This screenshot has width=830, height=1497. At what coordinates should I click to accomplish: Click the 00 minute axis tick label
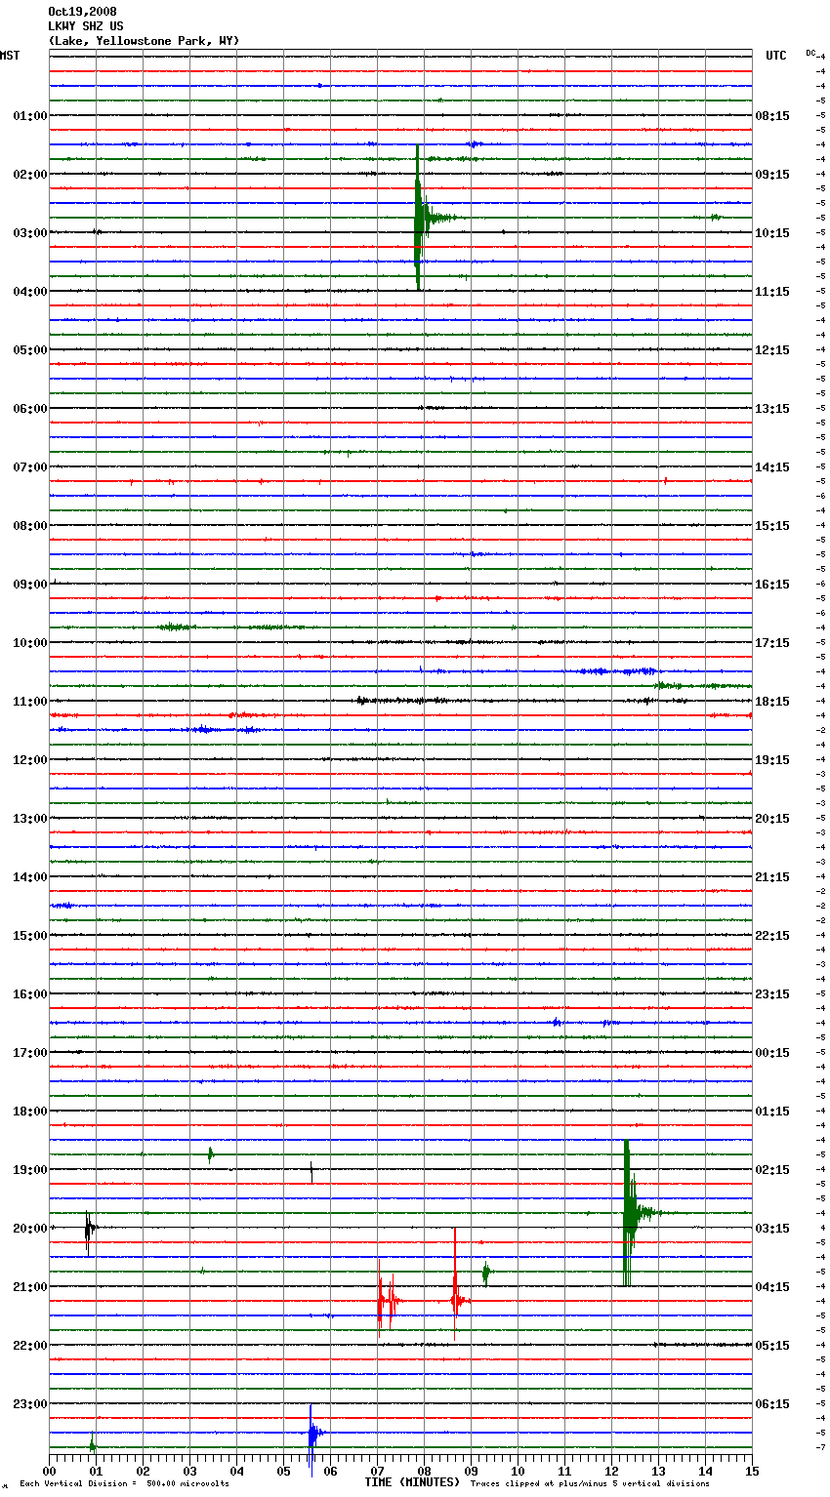50,1472
